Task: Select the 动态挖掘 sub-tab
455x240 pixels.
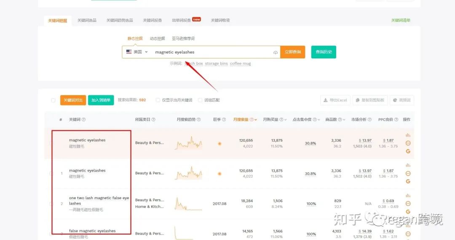Action: 157,38
